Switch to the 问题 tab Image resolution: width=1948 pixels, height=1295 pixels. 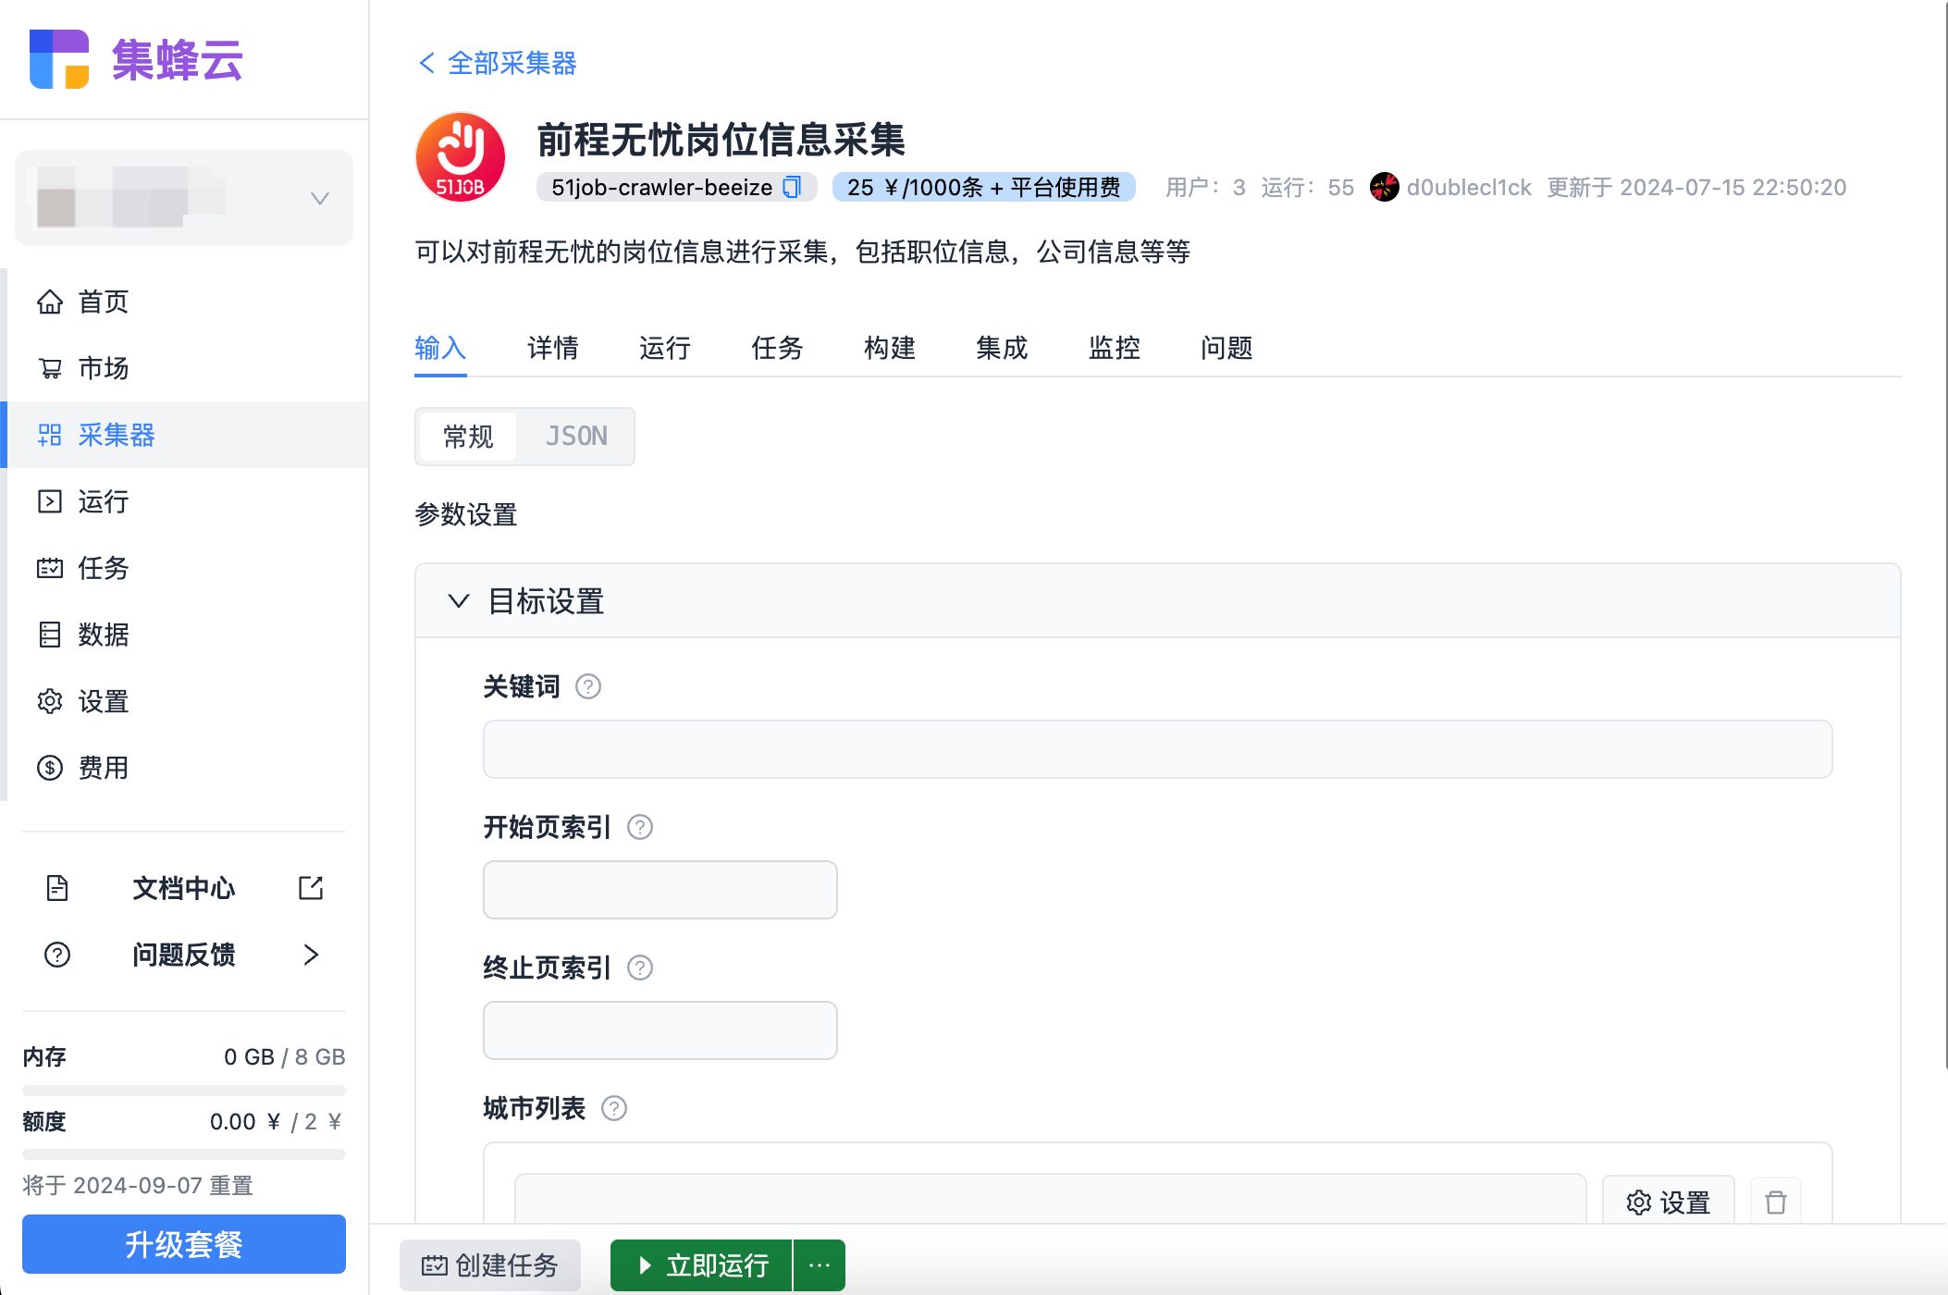tap(1227, 348)
